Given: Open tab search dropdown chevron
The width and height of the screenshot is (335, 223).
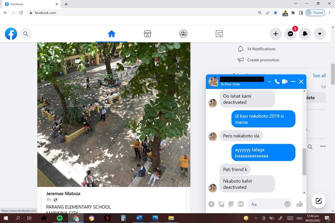Looking at the screenshot, I should tap(296, 4).
